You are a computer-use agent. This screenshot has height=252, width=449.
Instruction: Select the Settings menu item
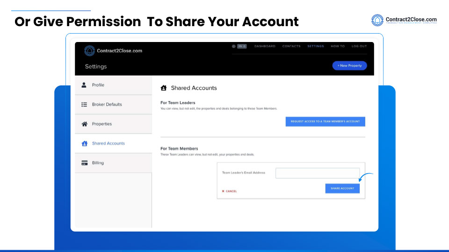pyautogui.click(x=316, y=46)
